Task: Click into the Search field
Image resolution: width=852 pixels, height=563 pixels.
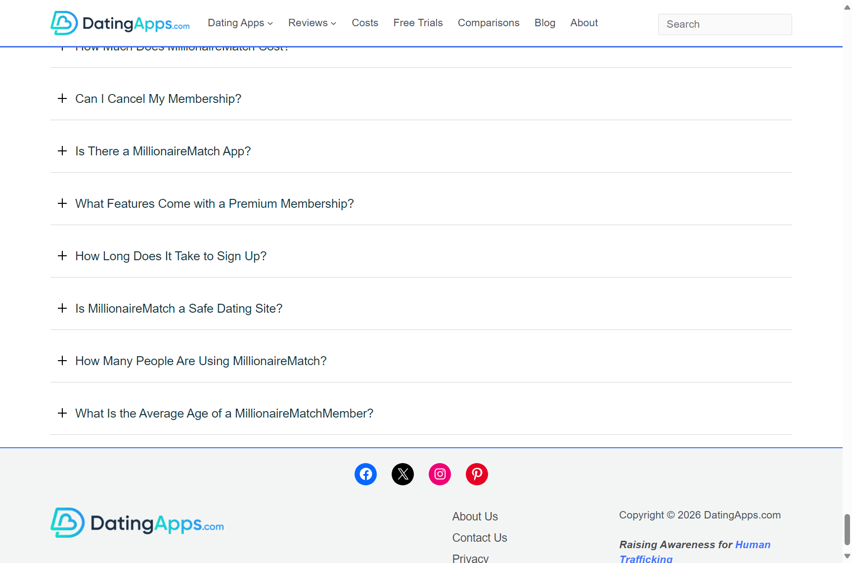Action: (x=725, y=24)
